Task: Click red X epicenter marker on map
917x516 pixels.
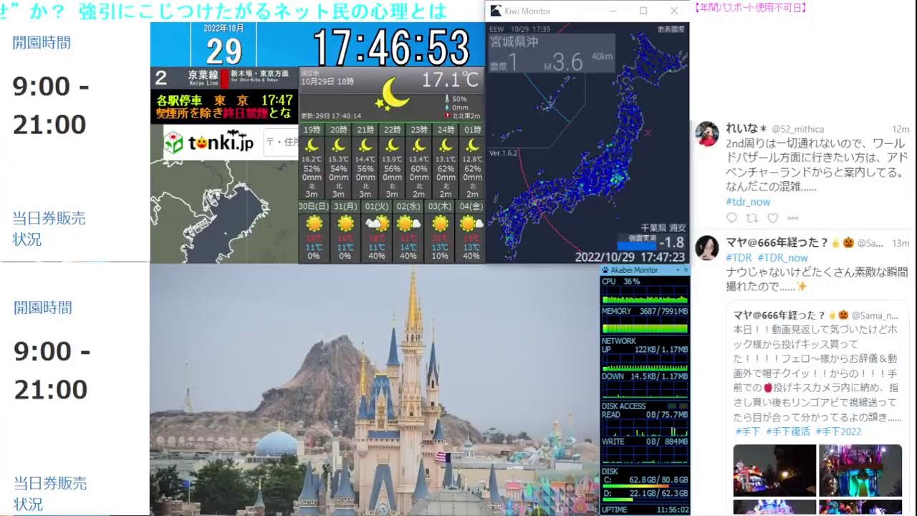Action: coord(648,133)
